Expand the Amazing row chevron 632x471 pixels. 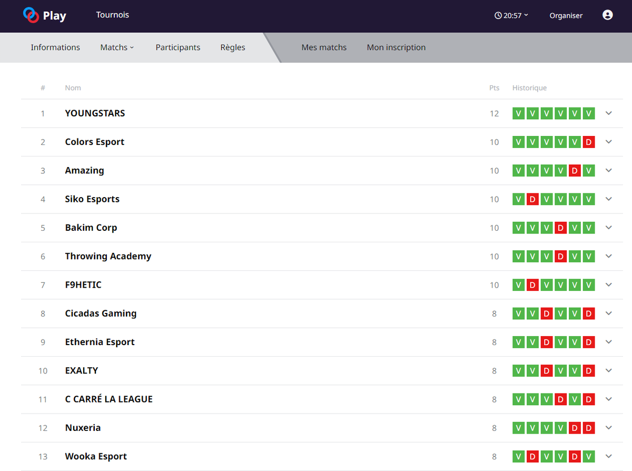click(609, 170)
